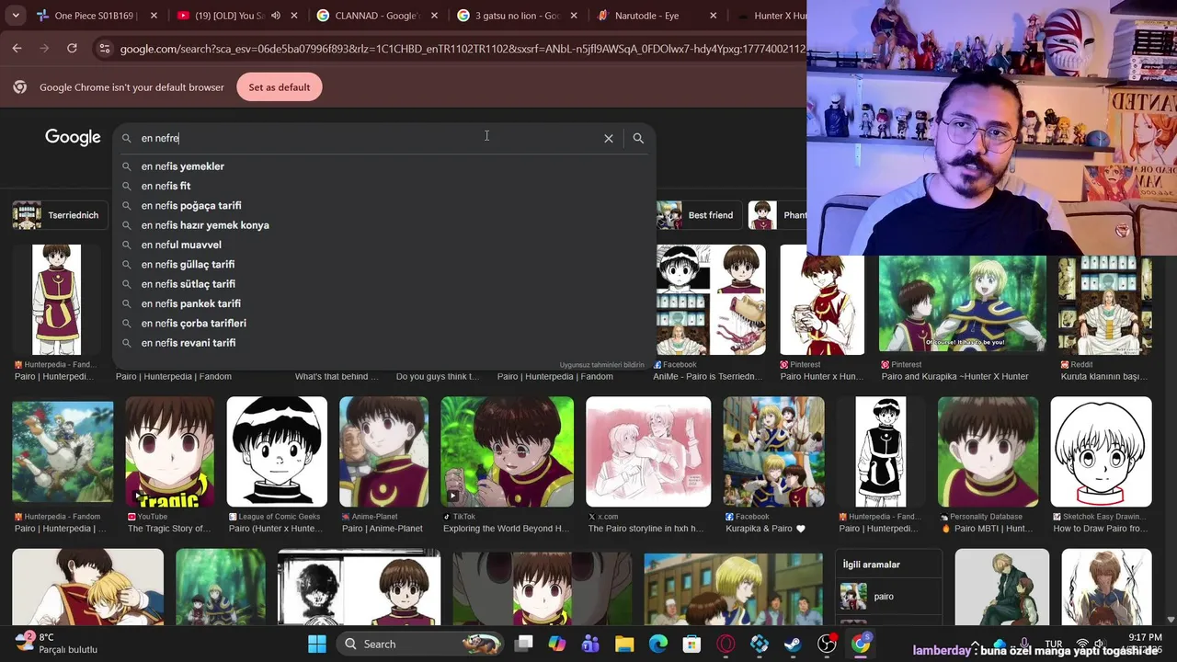Viewport: 1177px width, 662px height.
Task: Open the TikTok 'Exploring the World' image
Action: 507,451
